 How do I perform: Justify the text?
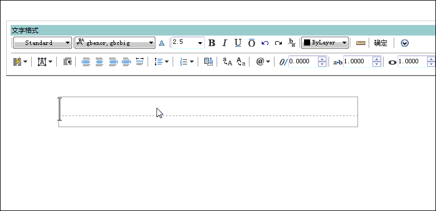coord(126,62)
